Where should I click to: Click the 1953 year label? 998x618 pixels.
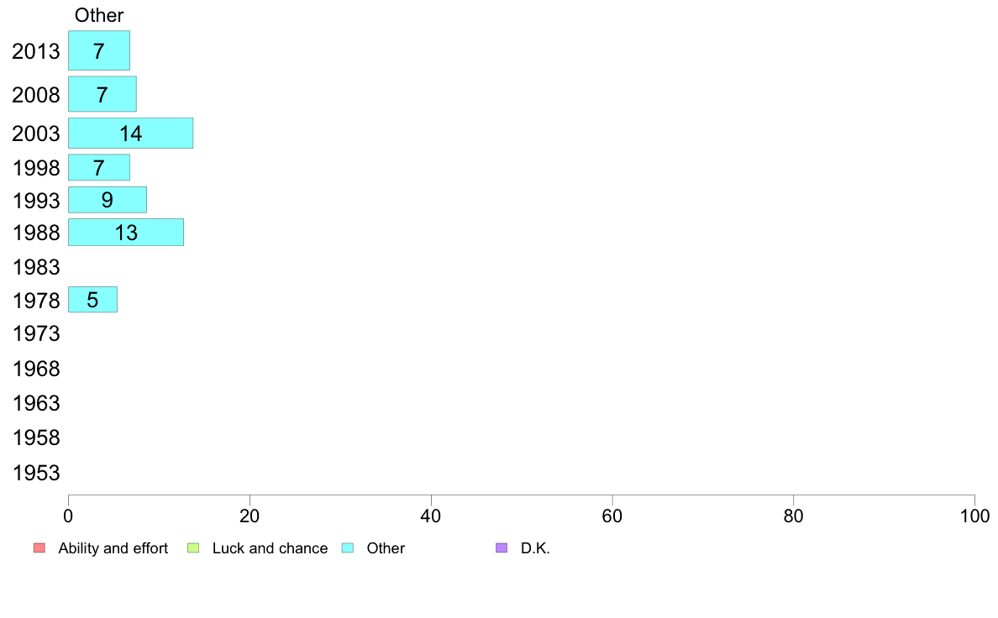pyautogui.click(x=36, y=473)
